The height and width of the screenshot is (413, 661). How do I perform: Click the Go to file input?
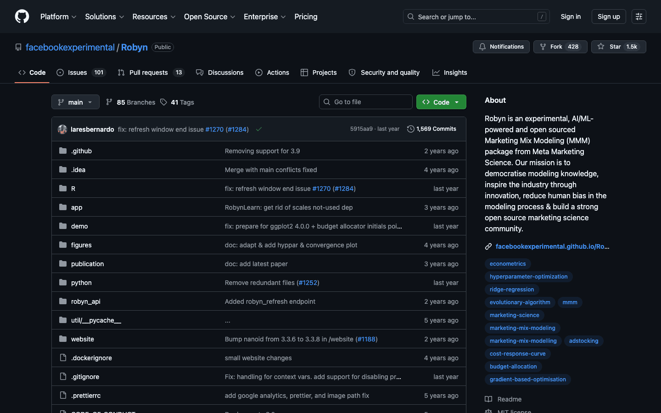366,102
